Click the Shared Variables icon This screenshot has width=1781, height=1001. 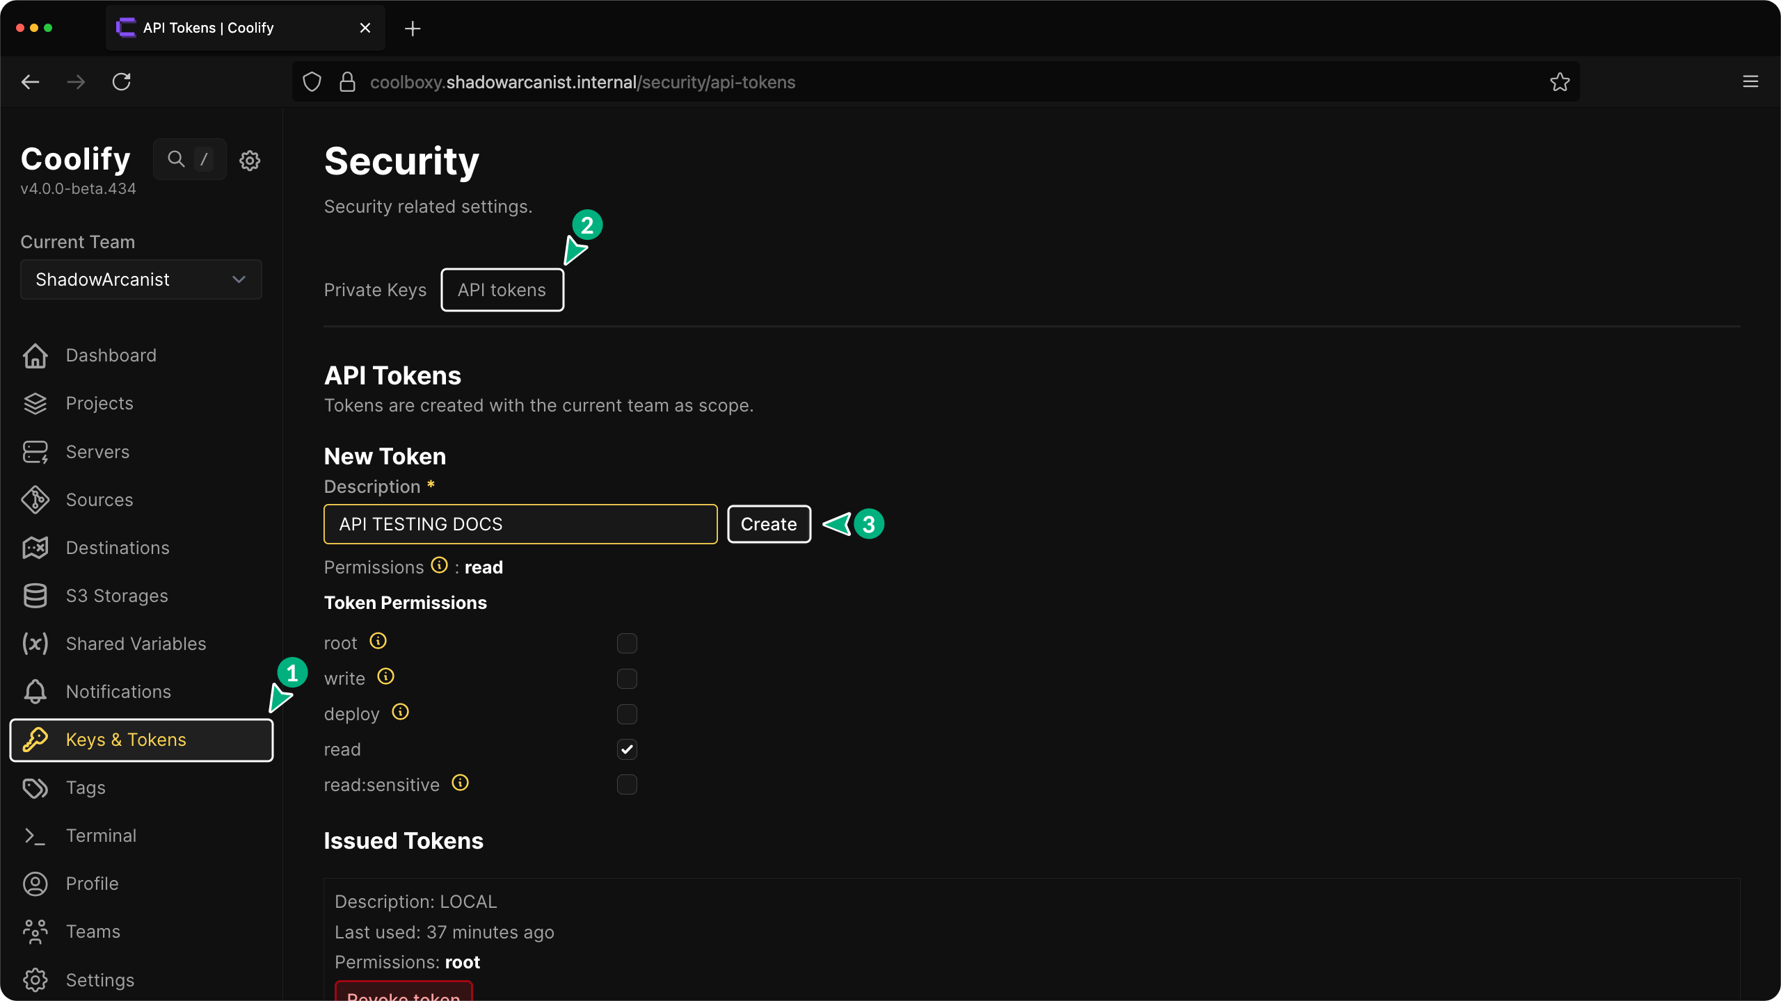[x=35, y=644]
